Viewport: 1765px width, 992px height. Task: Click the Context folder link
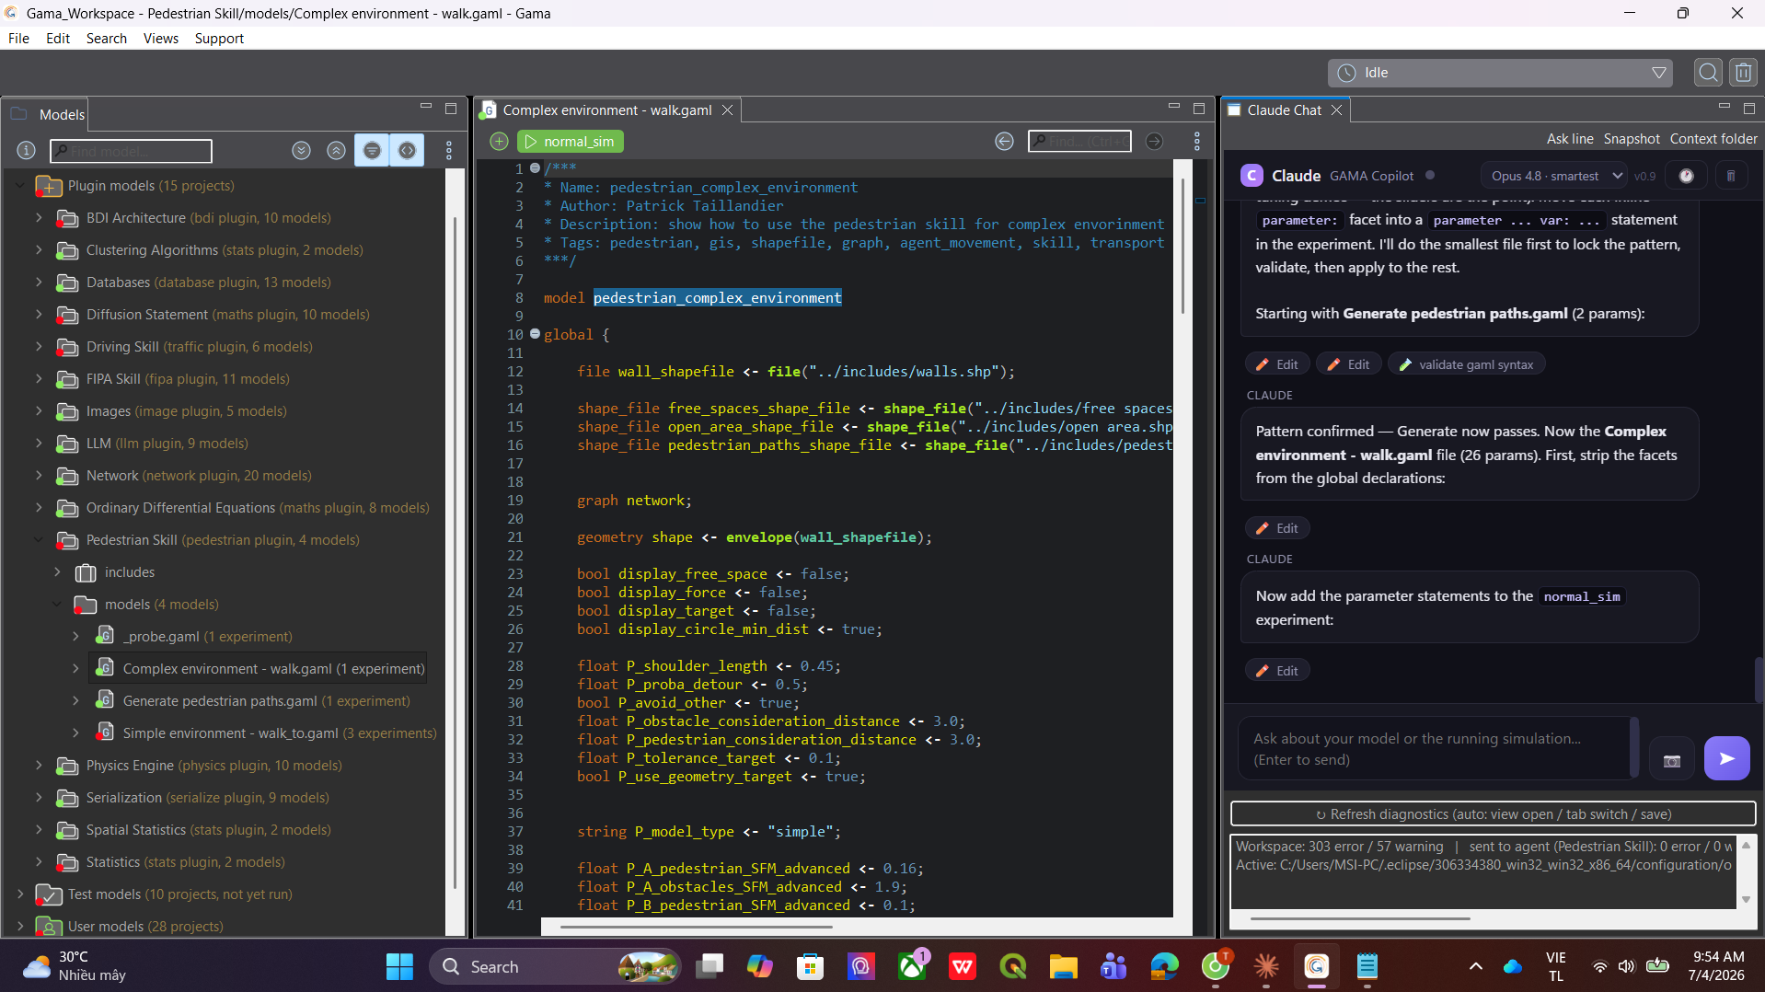point(1713,139)
